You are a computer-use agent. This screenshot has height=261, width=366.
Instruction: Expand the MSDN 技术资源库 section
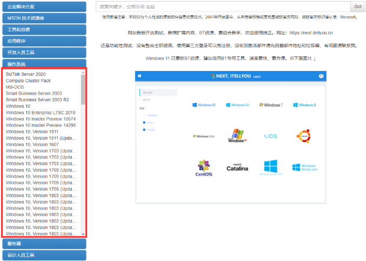[x=43, y=18]
